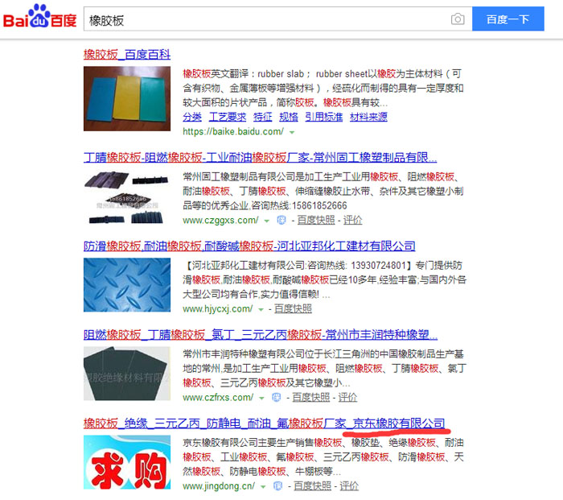Screen dimensions: 563x500
Task: Click the verified badge beside www.czggxs.com
Action: pos(281,220)
